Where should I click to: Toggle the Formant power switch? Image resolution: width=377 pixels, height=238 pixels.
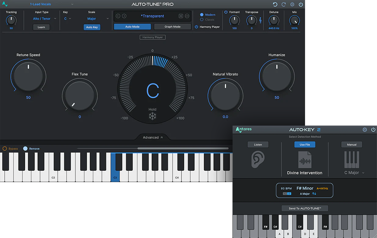click(x=226, y=12)
